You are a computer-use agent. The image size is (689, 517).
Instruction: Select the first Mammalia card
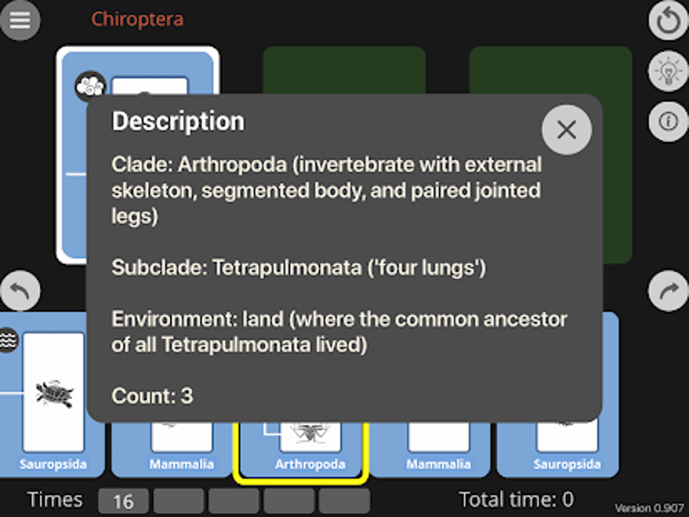(181, 451)
